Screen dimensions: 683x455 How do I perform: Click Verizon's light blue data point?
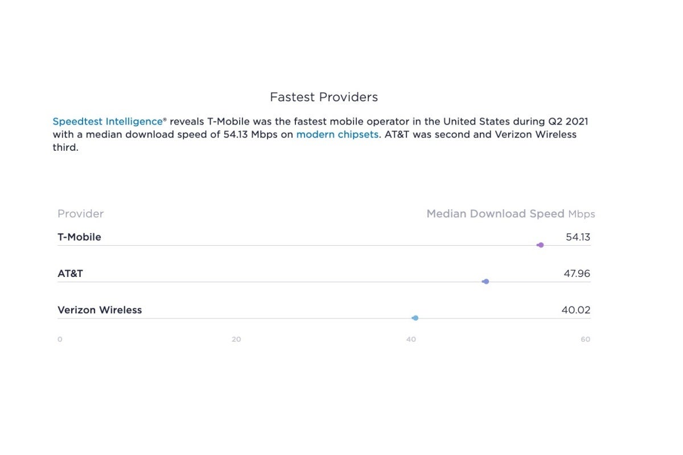click(x=415, y=318)
